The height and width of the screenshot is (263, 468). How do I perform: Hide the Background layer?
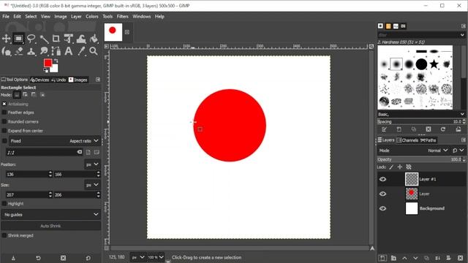pos(382,208)
